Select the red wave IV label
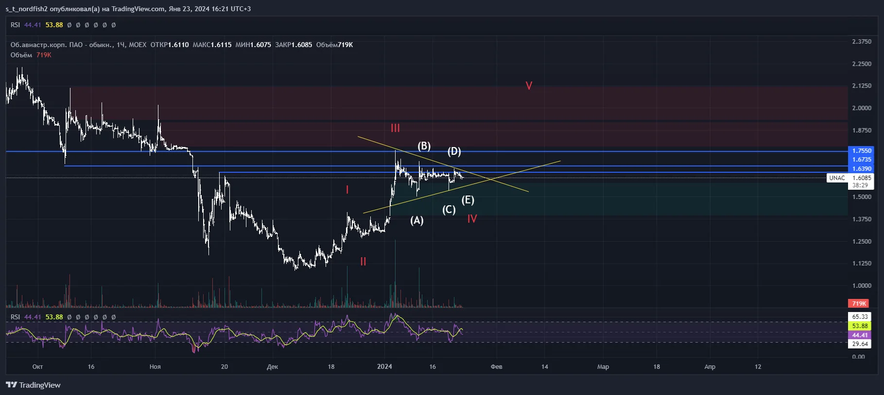This screenshot has width=884, height=395. coord(472,219)
